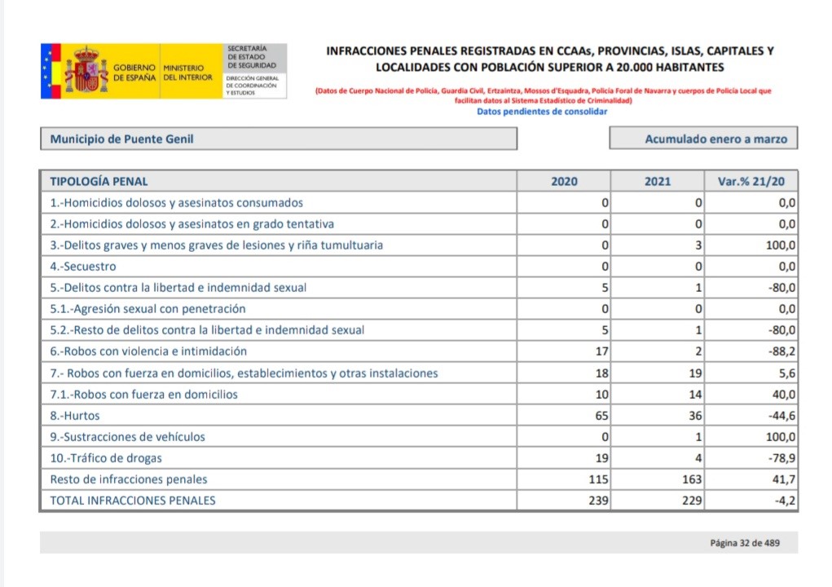
Task: Select the -88,2 variation cell
Action: pyautogui.click(x=782, y=351)
